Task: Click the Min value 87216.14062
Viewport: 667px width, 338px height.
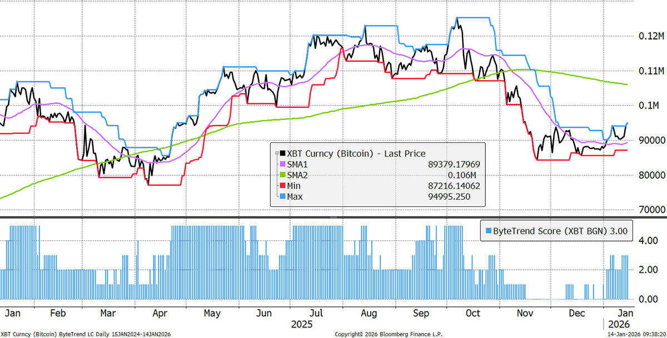Action: click(453, 186)
